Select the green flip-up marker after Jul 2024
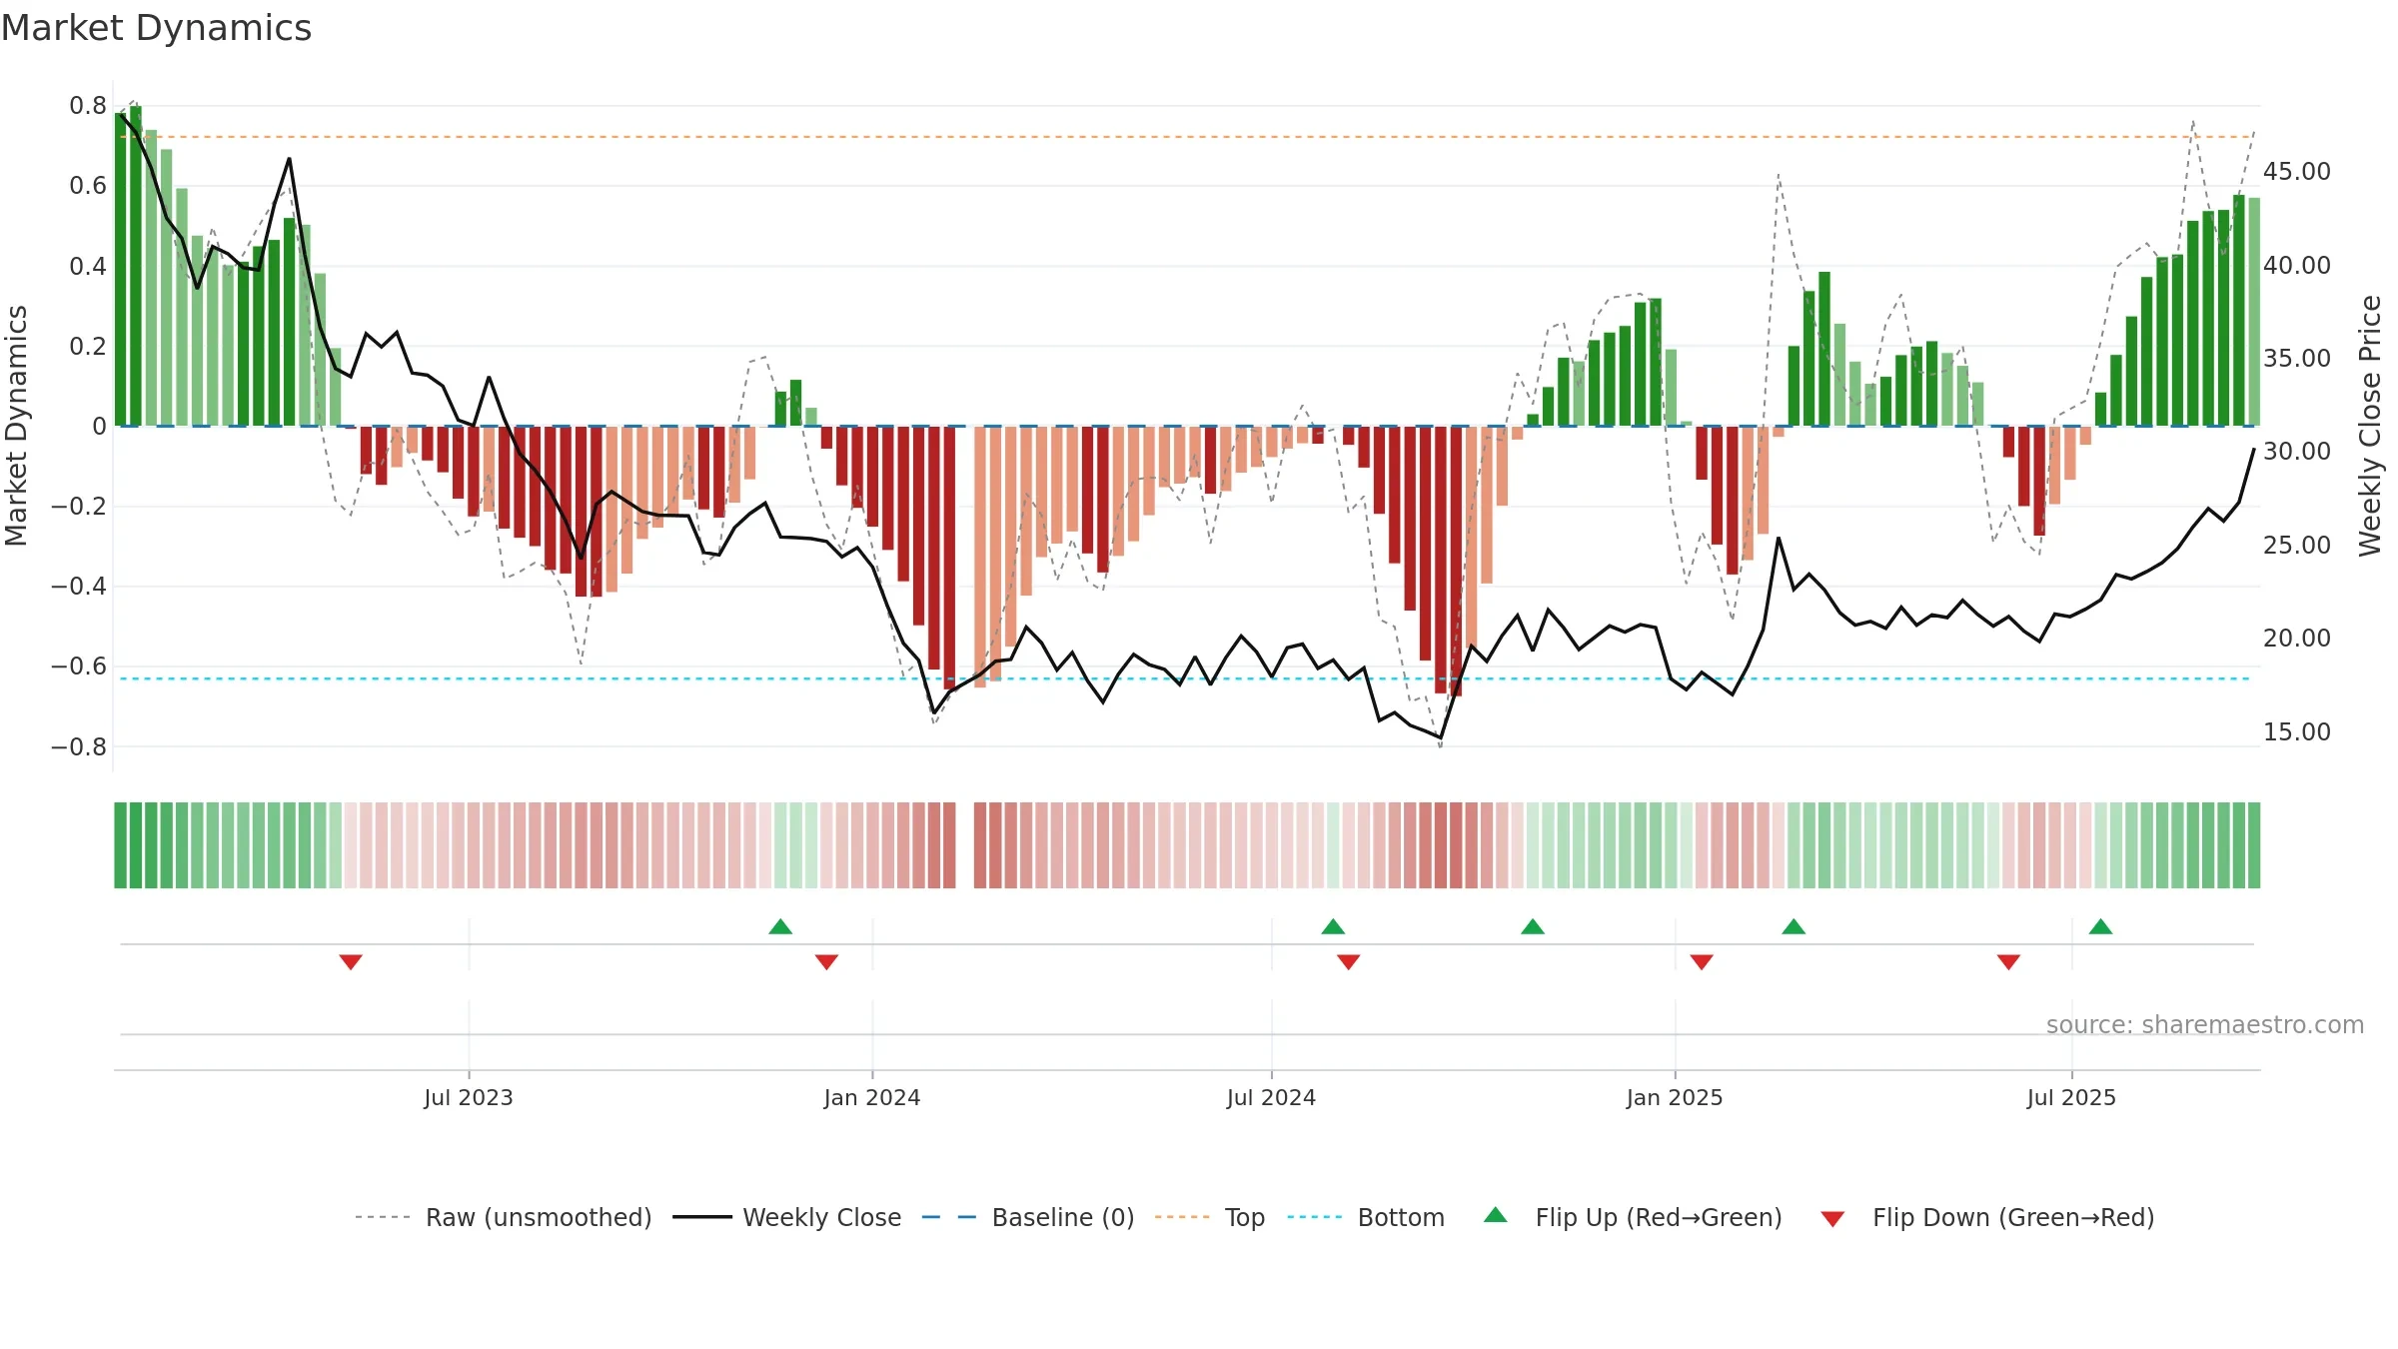Screen dimensions: 2398x1349 click(1333, 926)
